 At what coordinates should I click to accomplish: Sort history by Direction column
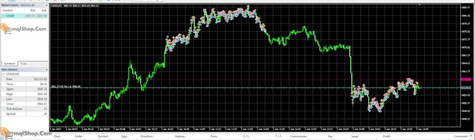146,136
